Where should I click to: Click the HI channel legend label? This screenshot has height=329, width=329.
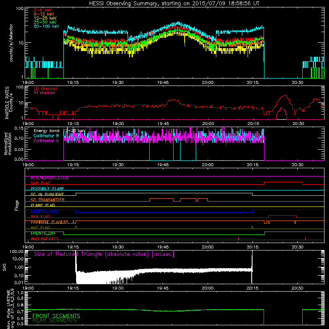pos(44,93)
